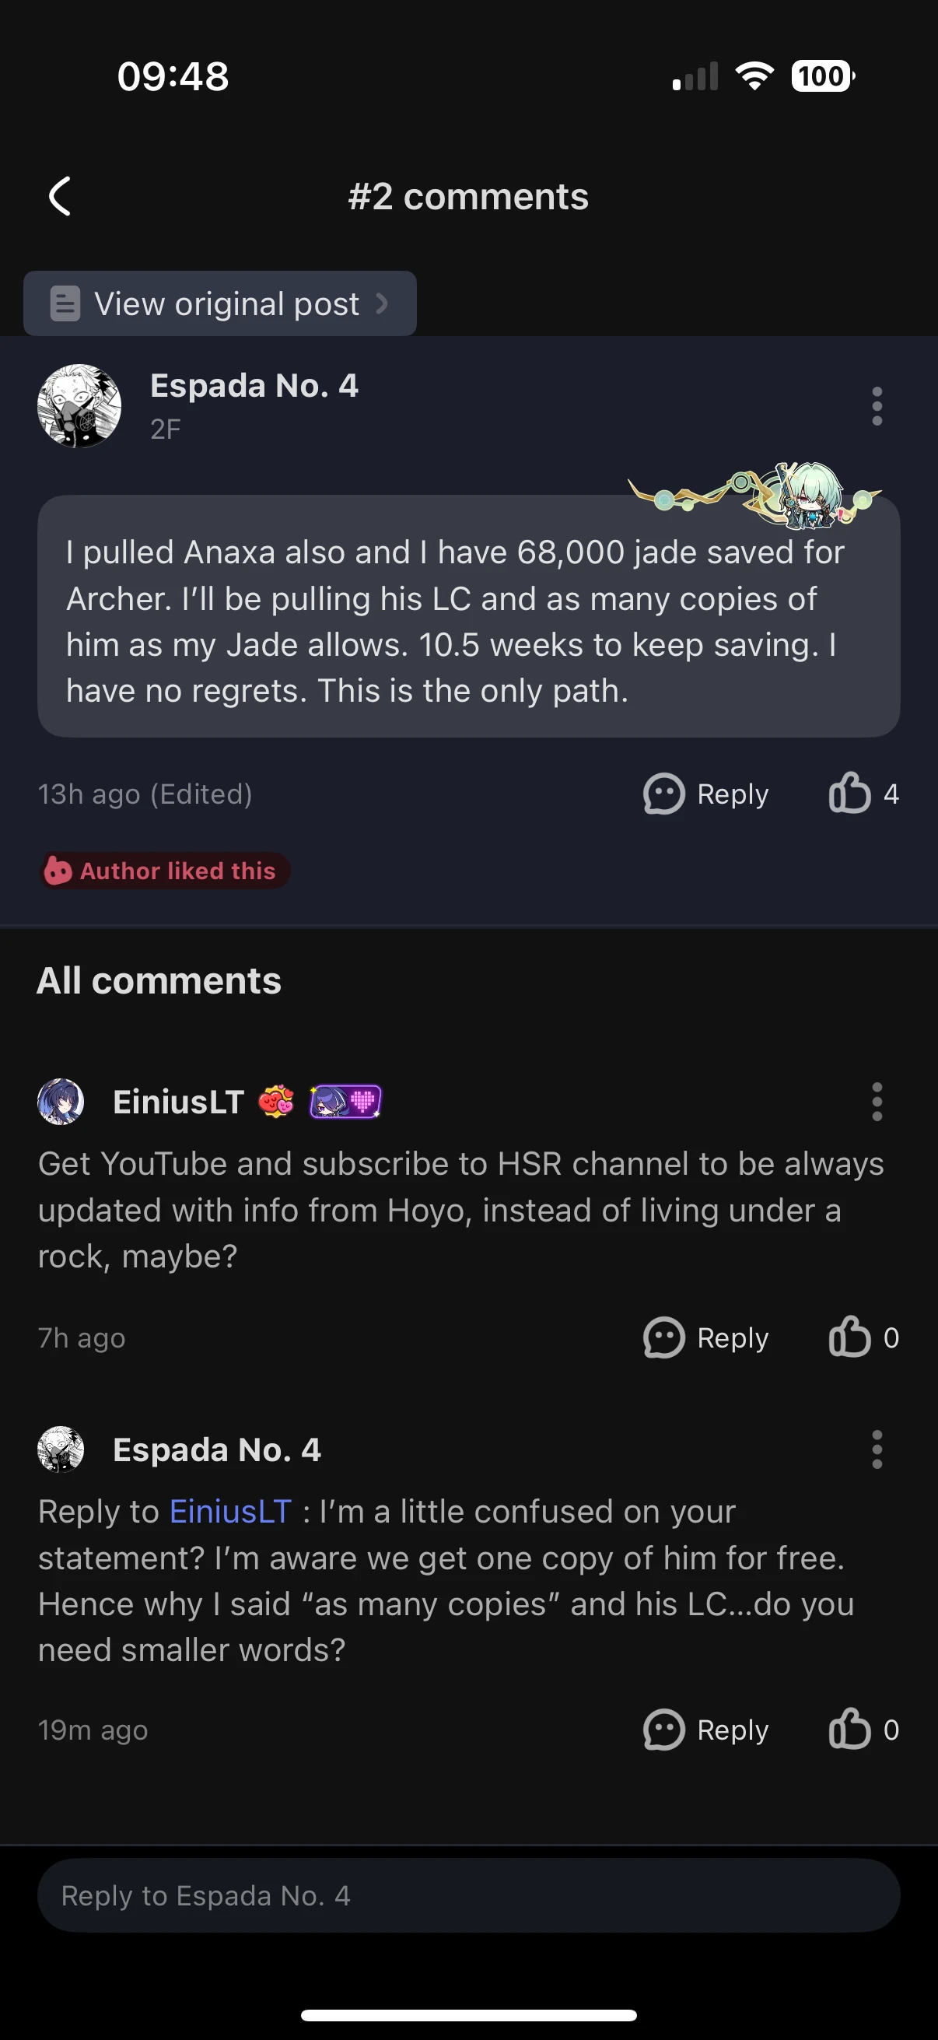Tap the reply bubble icon on EiniusLT's comment
This screenshot has width=938, height=2040.
[x=663, y=1338]
